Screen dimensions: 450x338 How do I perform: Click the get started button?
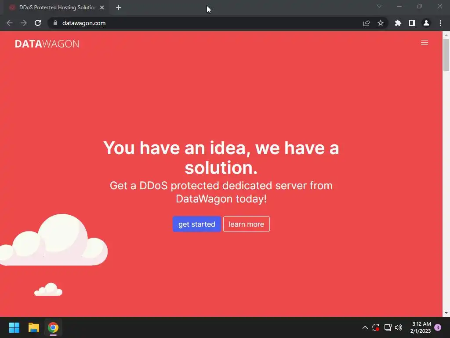196,224
